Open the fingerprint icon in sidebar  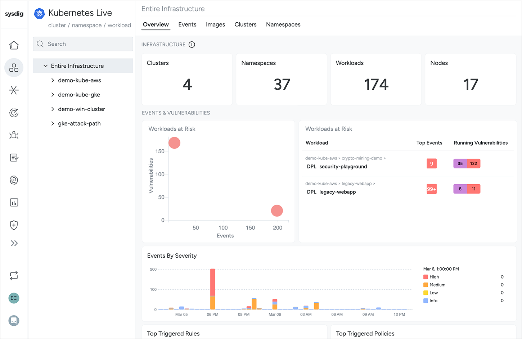14,180
